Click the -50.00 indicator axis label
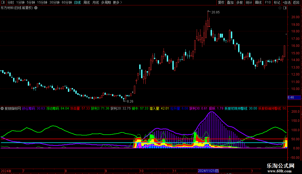This screenshot has height=174, width=302. click(x=295, y=158)
